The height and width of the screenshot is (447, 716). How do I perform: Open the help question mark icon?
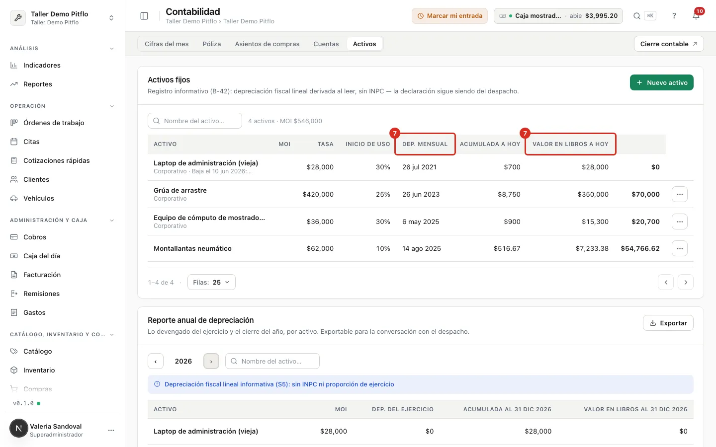pyautogui.click(x=674, y=16)
